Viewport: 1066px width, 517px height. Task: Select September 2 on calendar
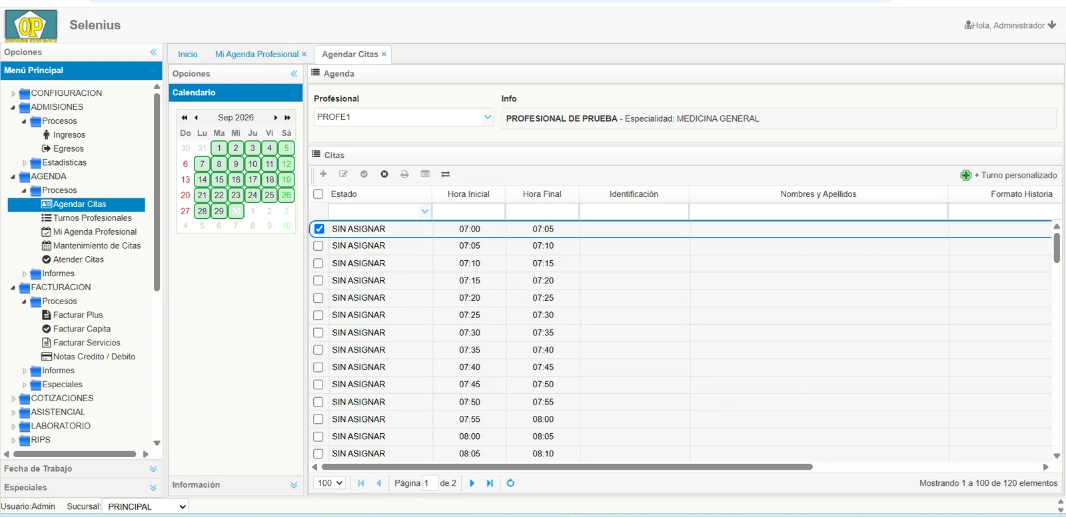pos(236,148)
